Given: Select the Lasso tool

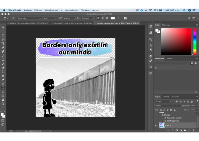Looking at the screenshot, I should click(x=3, y=35).
